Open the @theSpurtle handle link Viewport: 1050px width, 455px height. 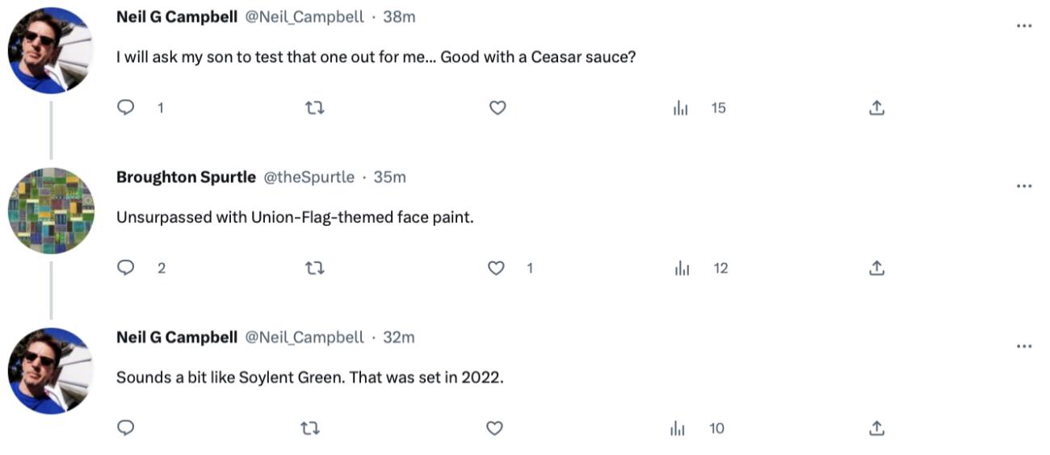click(309, 177)
